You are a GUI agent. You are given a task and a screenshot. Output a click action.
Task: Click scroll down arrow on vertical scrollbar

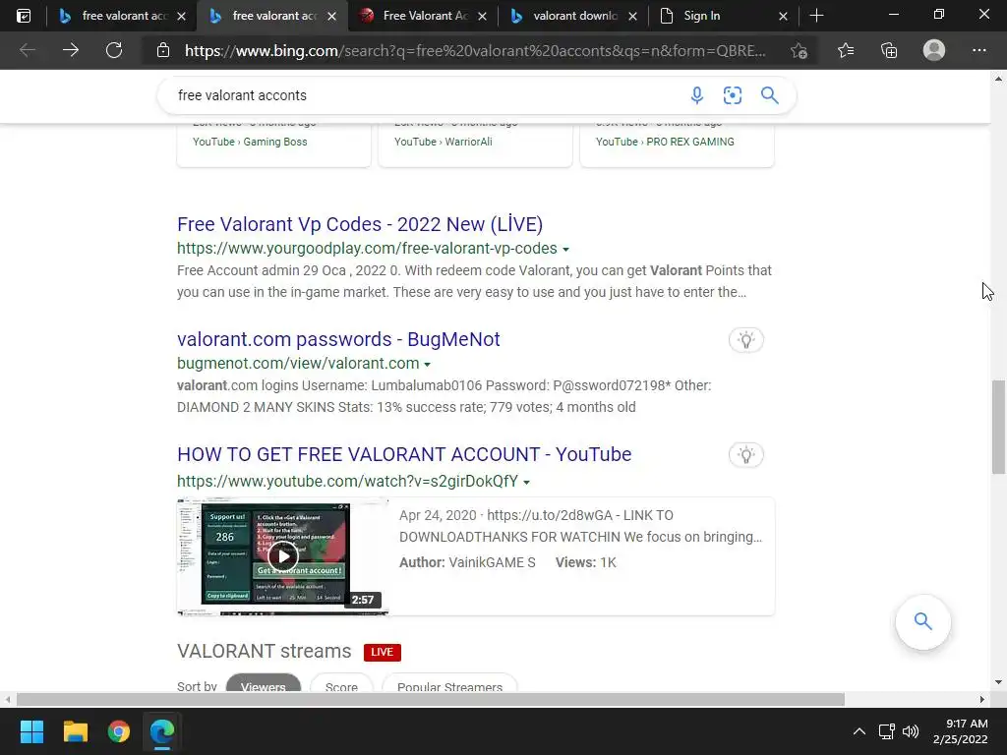998,682
